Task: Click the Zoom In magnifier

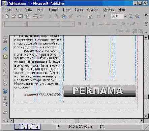Action: click(x=137, y=16)
